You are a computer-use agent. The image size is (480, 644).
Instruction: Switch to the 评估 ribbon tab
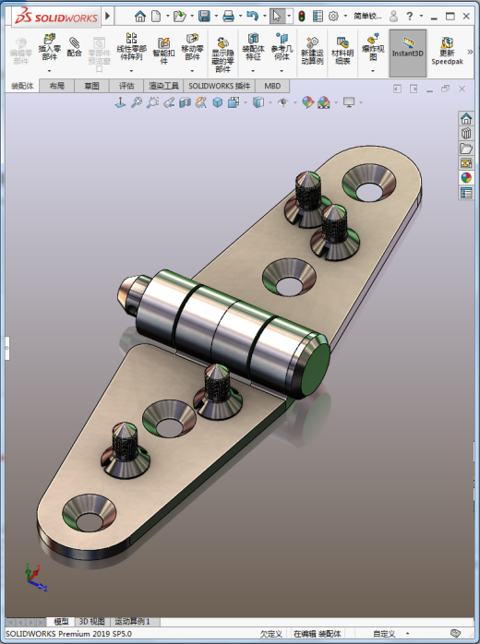coord(126,86)
